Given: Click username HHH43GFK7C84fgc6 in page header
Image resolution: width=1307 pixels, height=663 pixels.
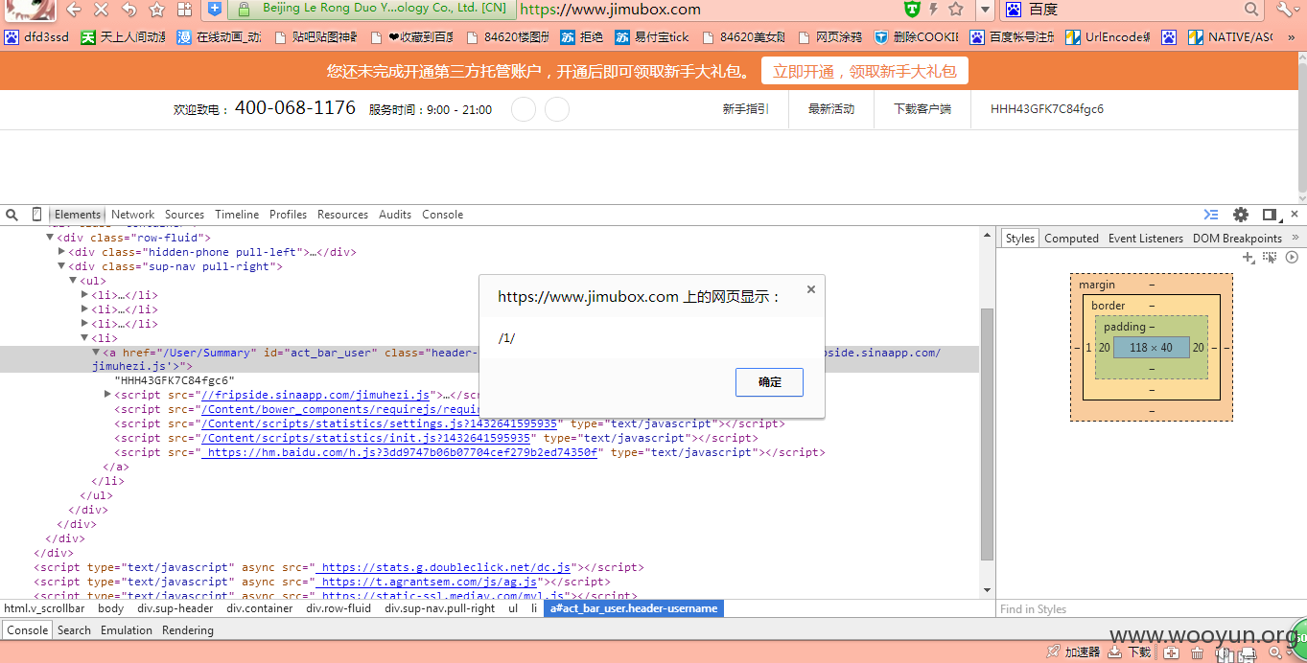Looking at the screenshot, I should pyautogui.click(x=1047, y=109).
